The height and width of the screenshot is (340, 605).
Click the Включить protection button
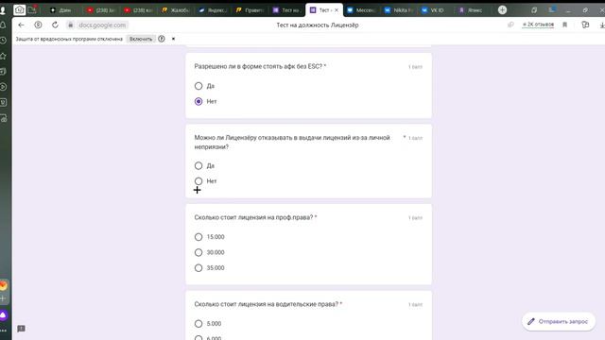[141, 39]
